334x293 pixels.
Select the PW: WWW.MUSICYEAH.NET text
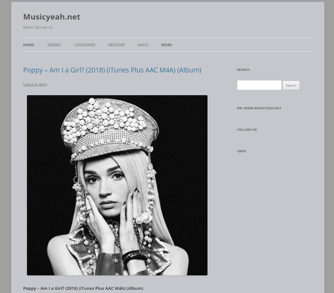(259, 108)
